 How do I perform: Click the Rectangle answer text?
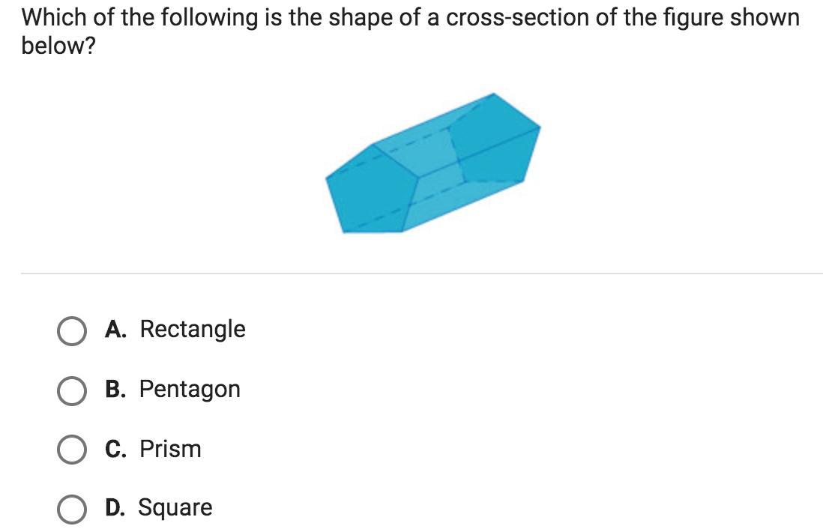pyautogui.click(x=193, y=329)
